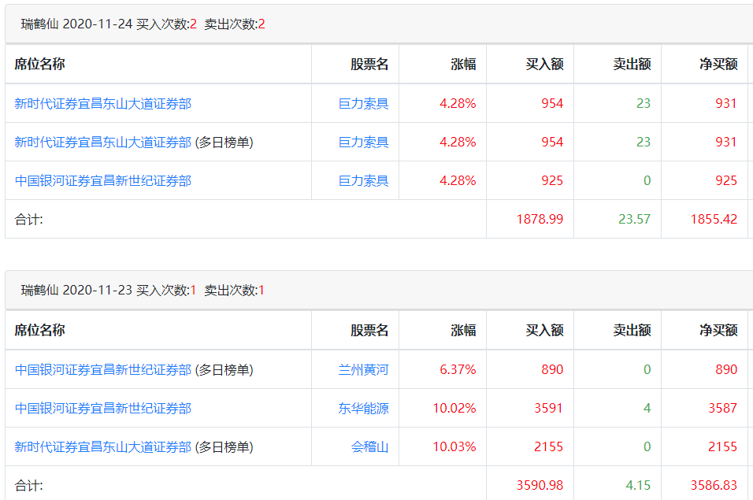753x500 pixels.
Task: Click the 东华能源 stock name
Action: click(x=363, y=408)
